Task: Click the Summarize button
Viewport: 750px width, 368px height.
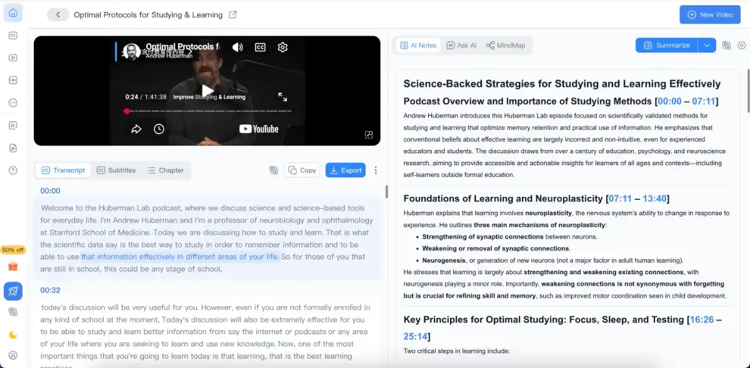Action: (667, 45)
